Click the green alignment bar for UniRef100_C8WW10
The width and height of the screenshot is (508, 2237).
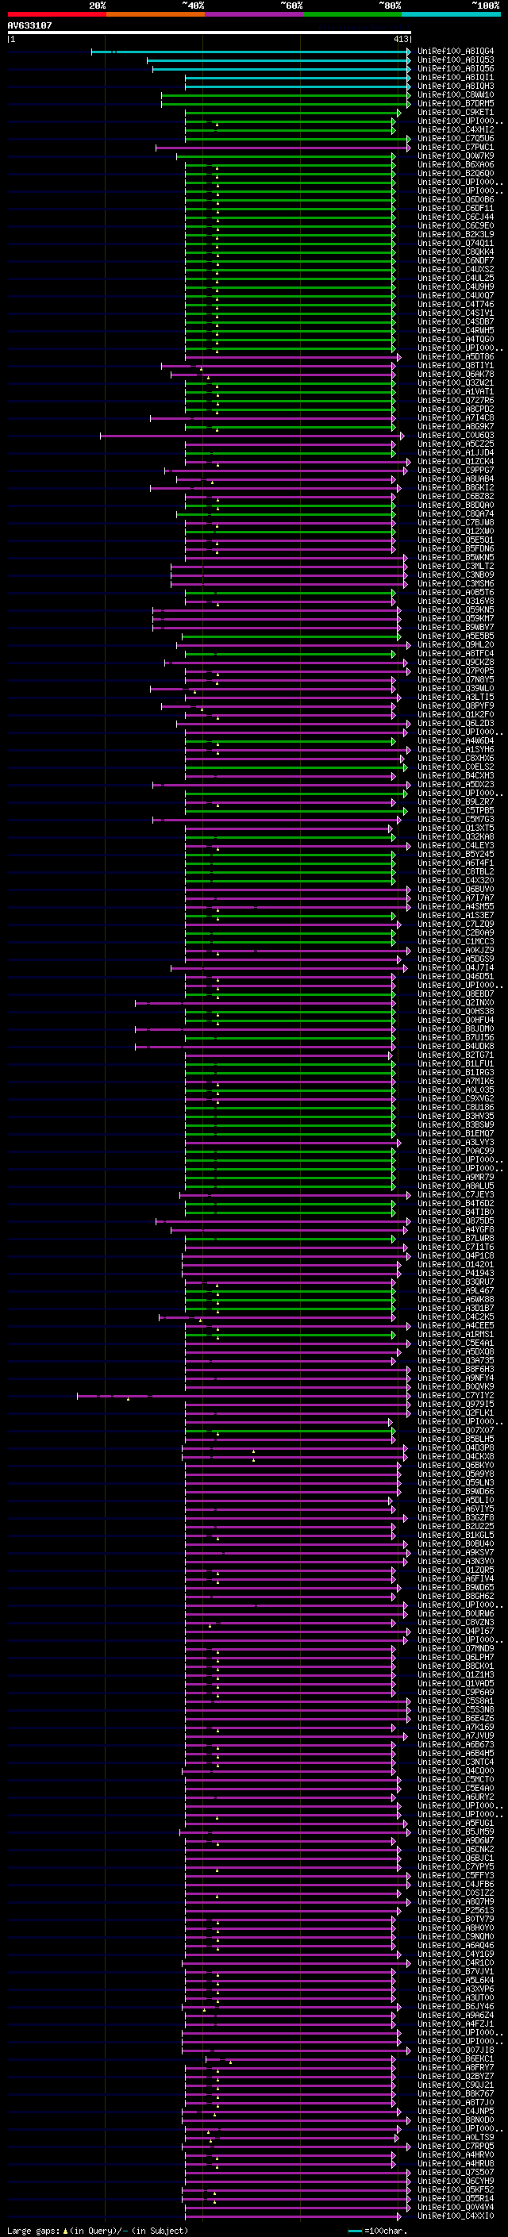tap(286, 95)
